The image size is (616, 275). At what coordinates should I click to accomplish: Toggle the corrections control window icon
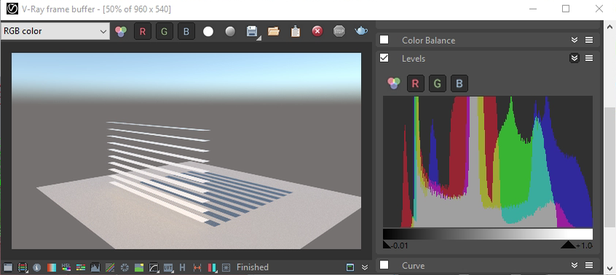tap(8, 268)
